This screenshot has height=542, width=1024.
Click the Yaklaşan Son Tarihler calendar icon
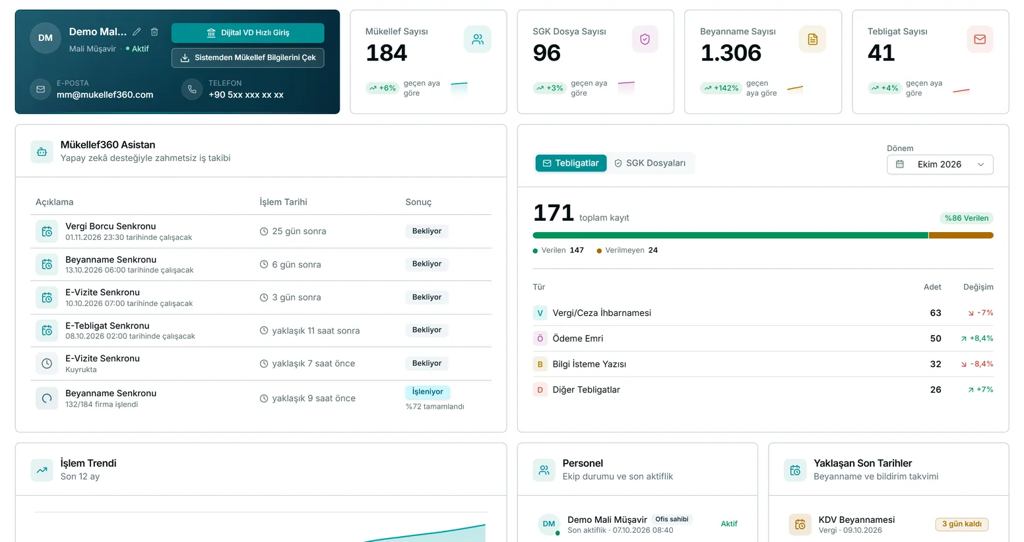[x=795, y=470]
